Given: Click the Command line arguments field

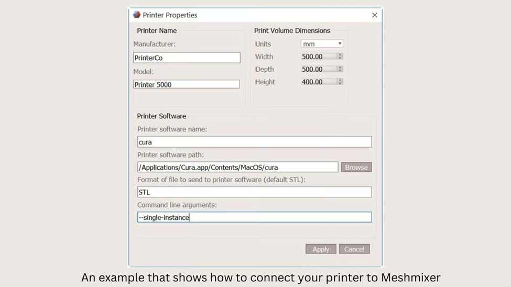Looking at the screenshot, I should [x=255, y=217].
